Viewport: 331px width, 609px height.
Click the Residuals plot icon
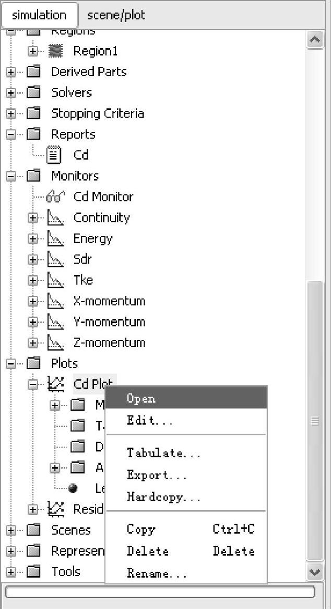(x=56, y=509)
